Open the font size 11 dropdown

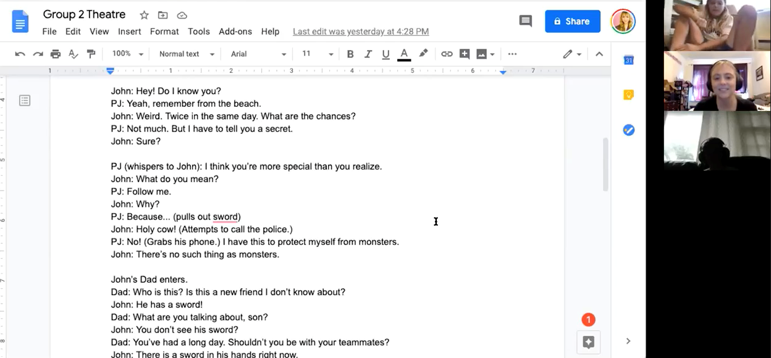318,54
